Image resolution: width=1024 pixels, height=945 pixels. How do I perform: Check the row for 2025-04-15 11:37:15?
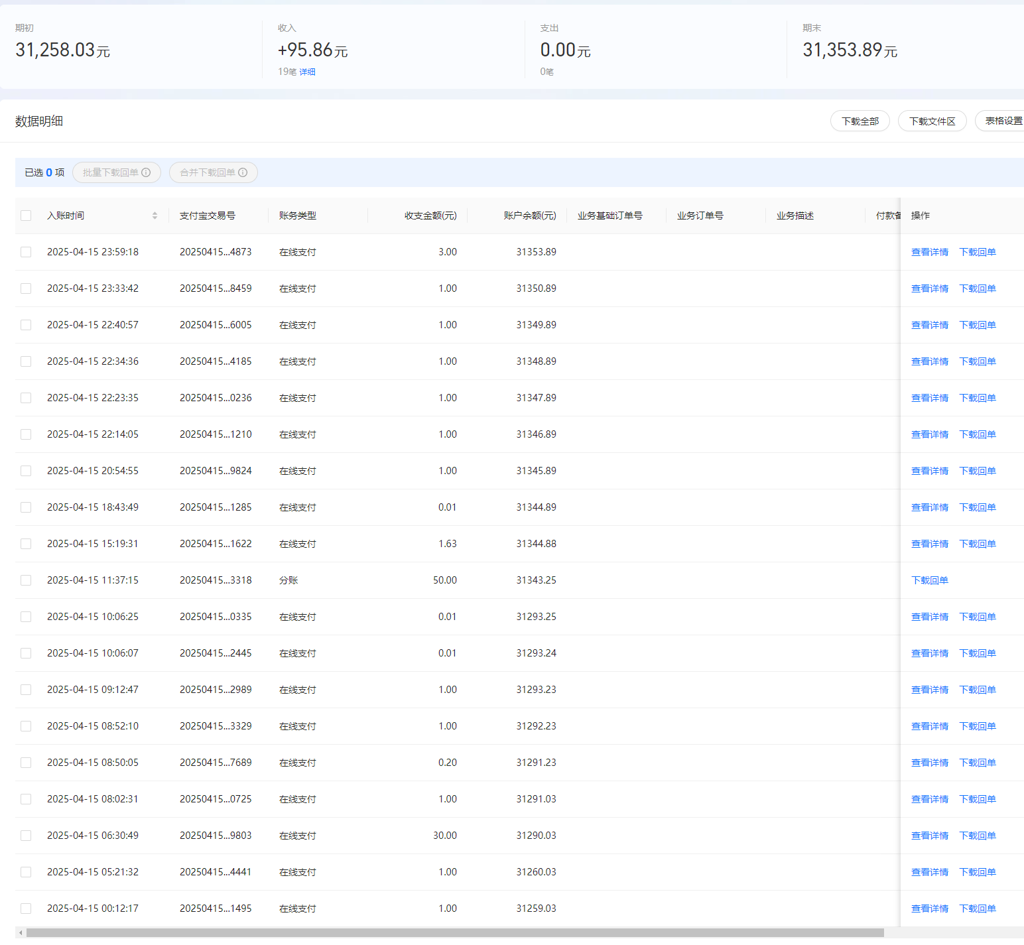click(x=26, y=580)
